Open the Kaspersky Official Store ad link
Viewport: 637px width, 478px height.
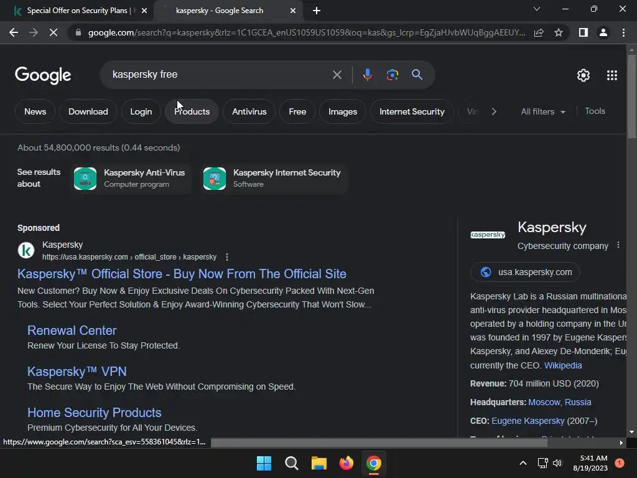[x=182, y=274]
